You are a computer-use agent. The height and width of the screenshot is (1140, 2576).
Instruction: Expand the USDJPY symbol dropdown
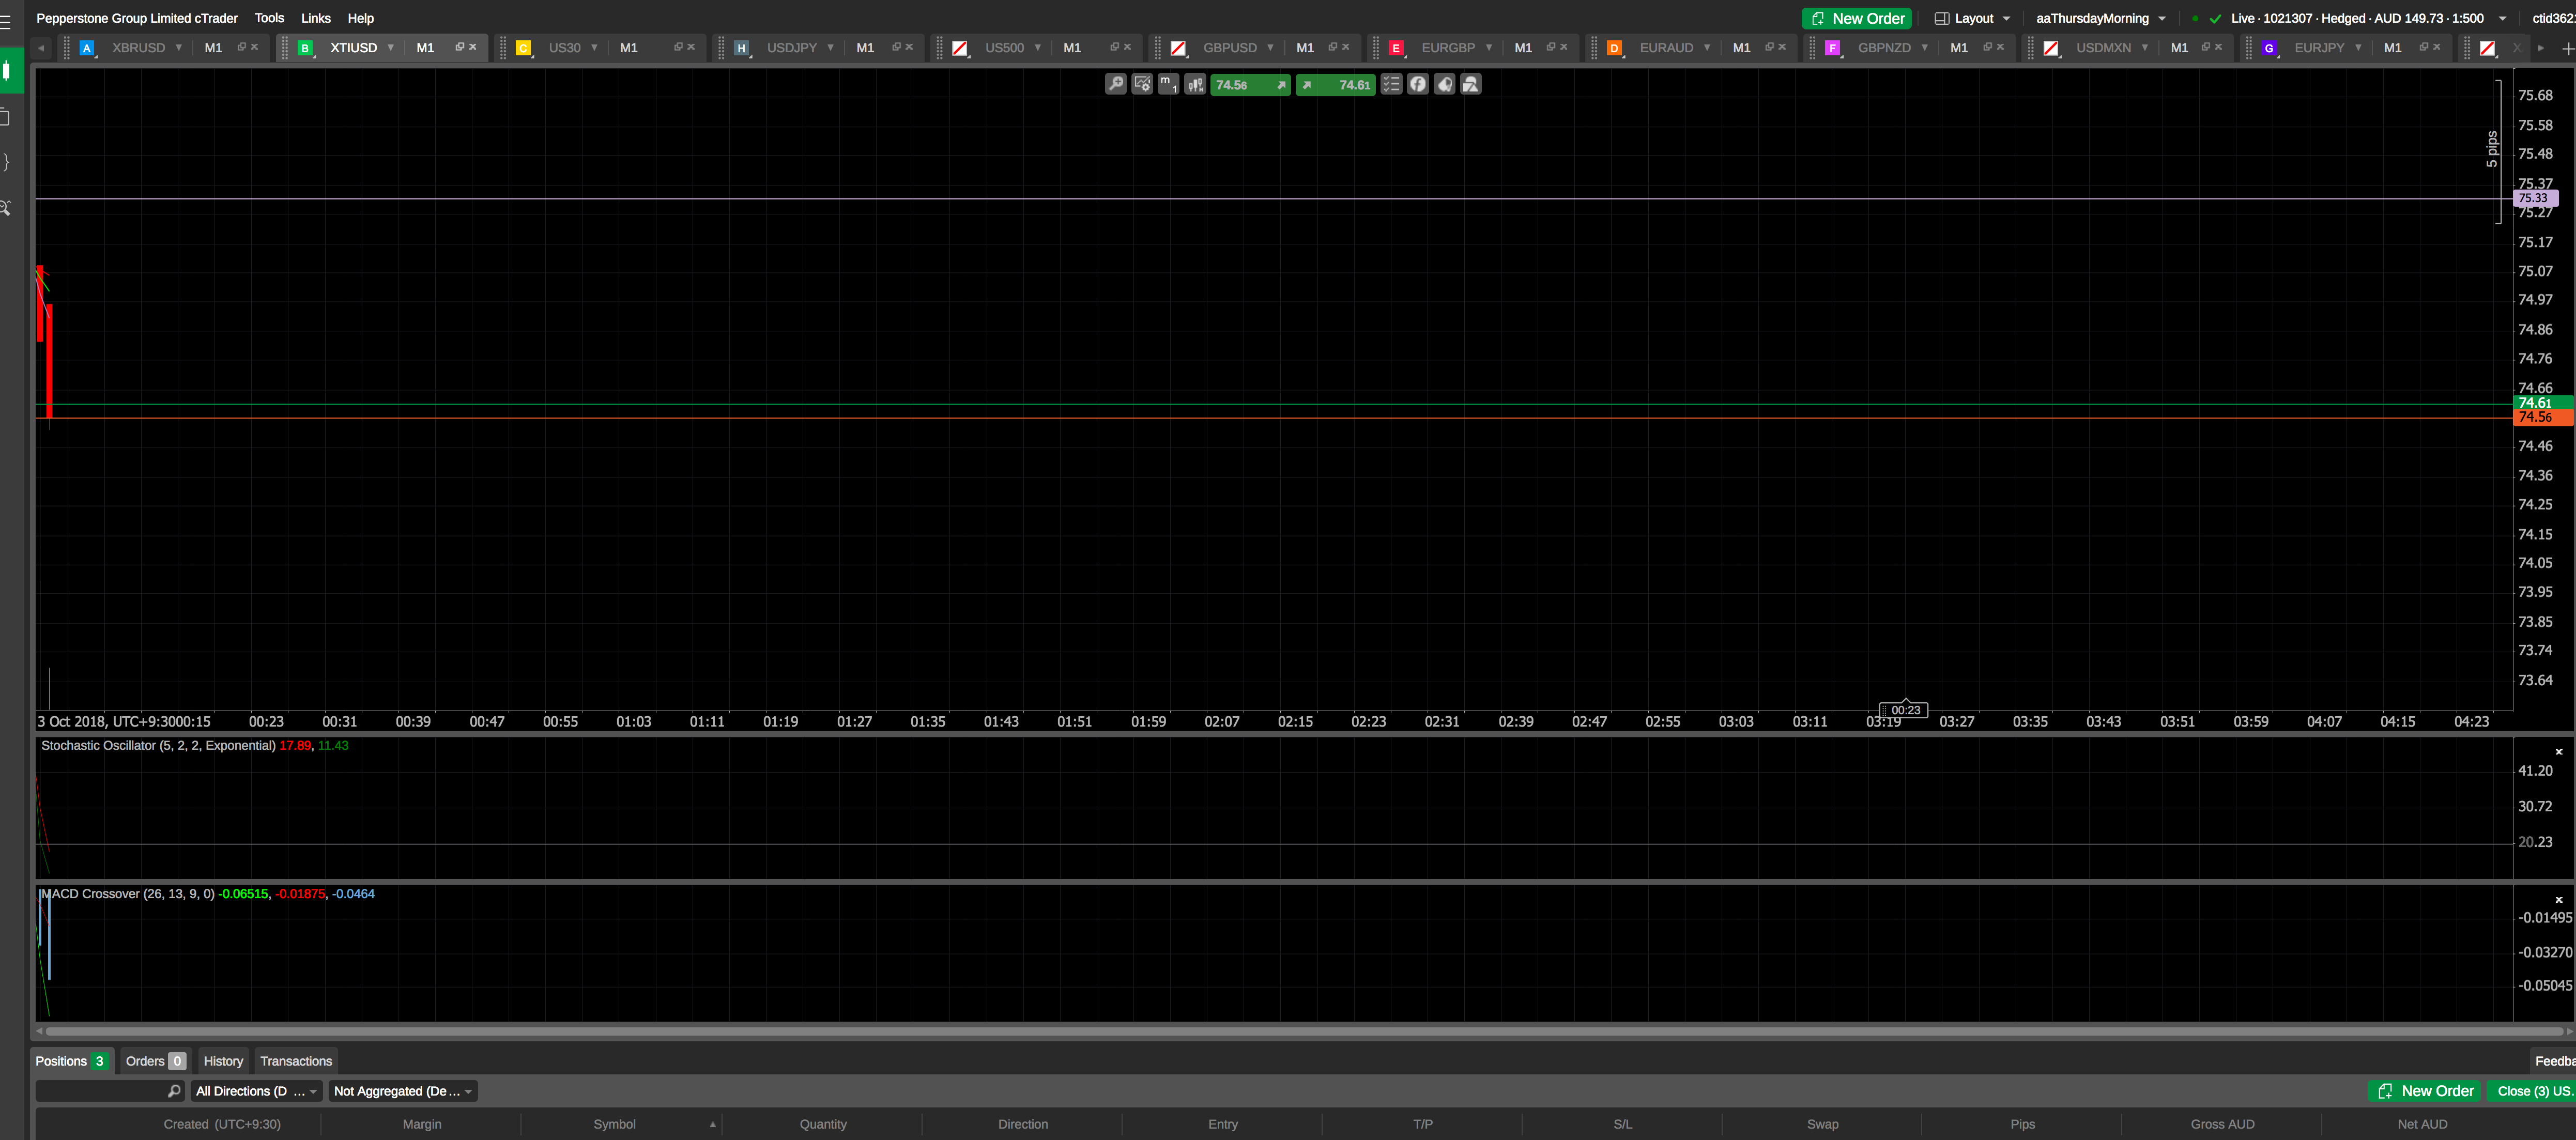click(830, 47)
